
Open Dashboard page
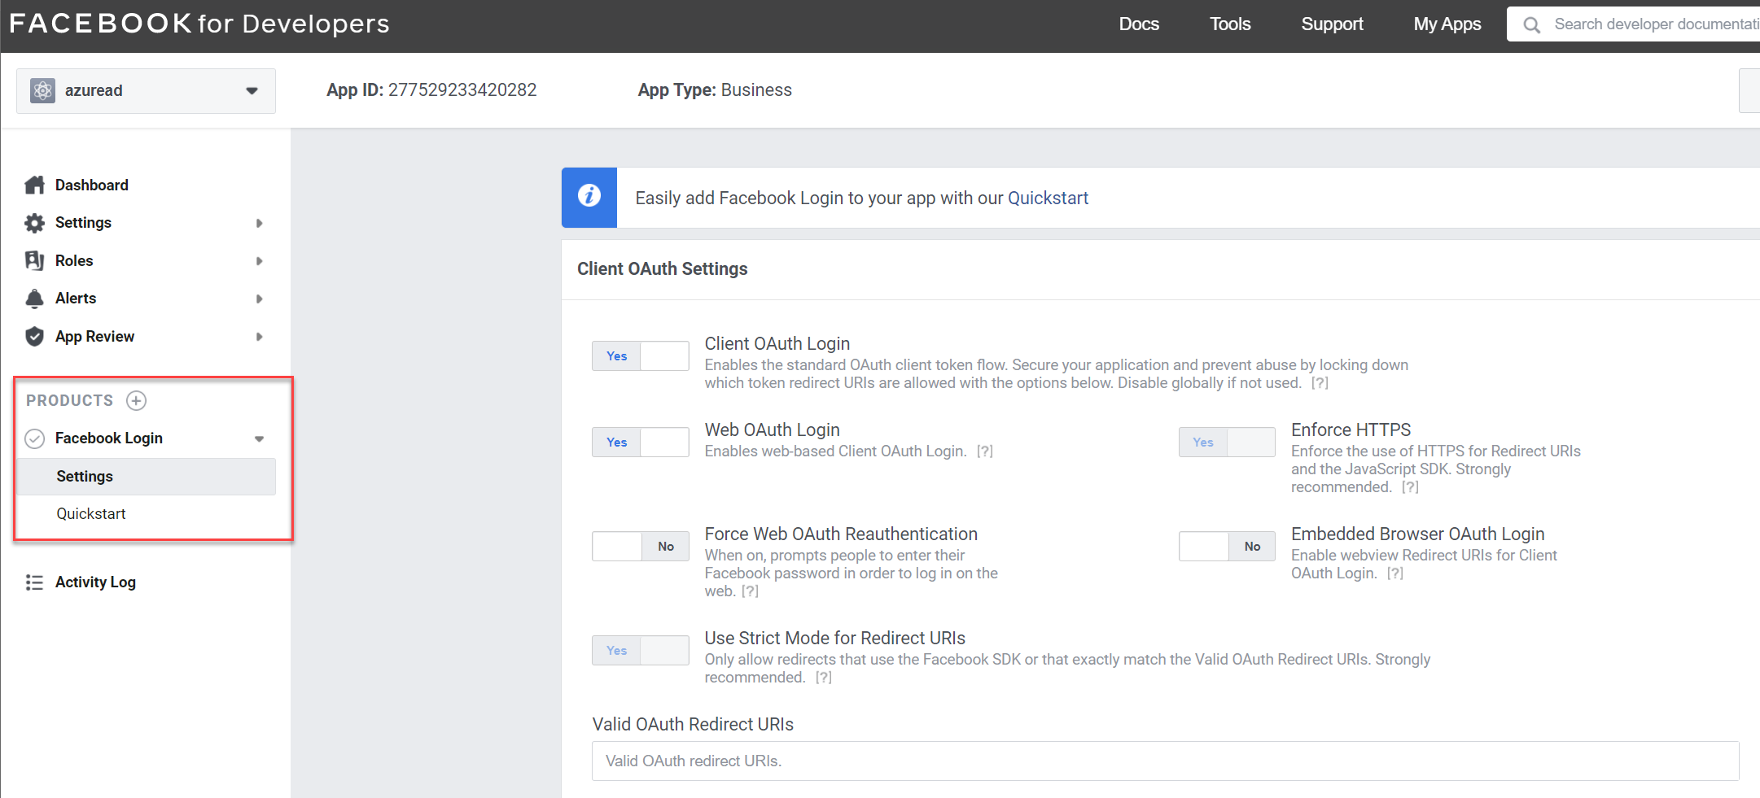coord(91,185)
